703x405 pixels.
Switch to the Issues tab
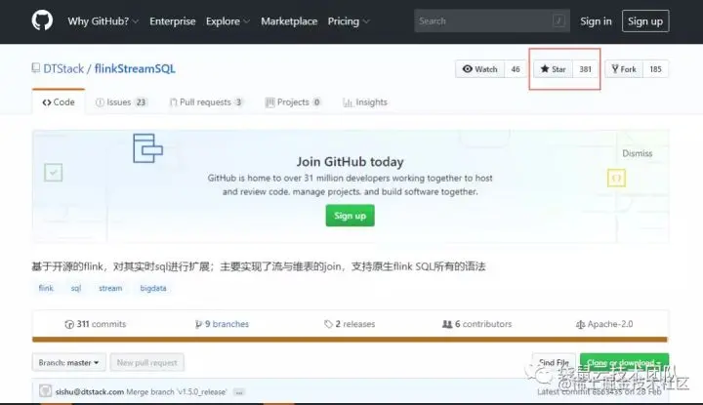121,102
